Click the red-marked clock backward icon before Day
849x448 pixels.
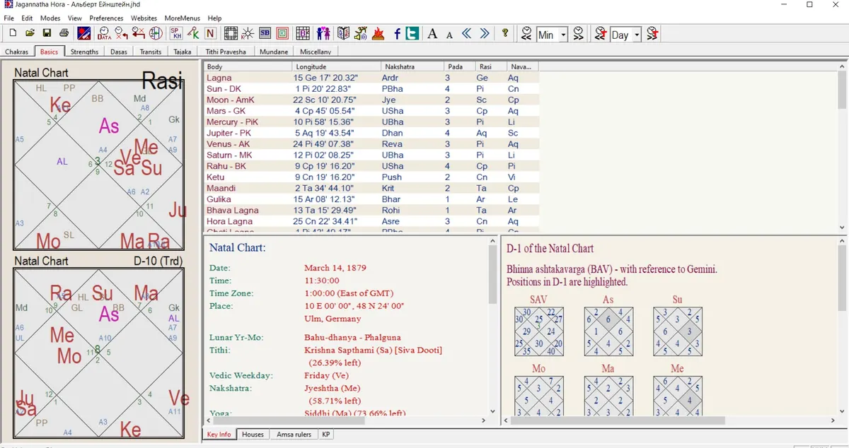(601, 33)
